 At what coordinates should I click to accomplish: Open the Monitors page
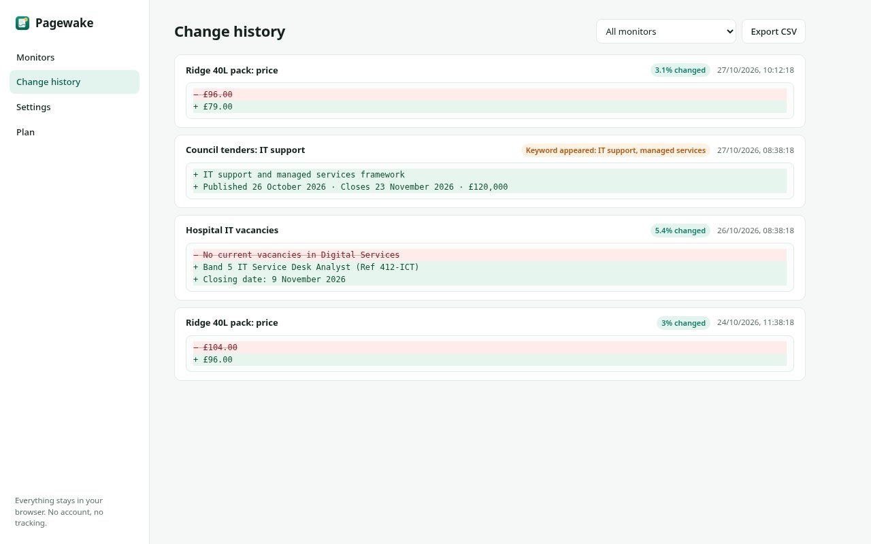[74, 57]
